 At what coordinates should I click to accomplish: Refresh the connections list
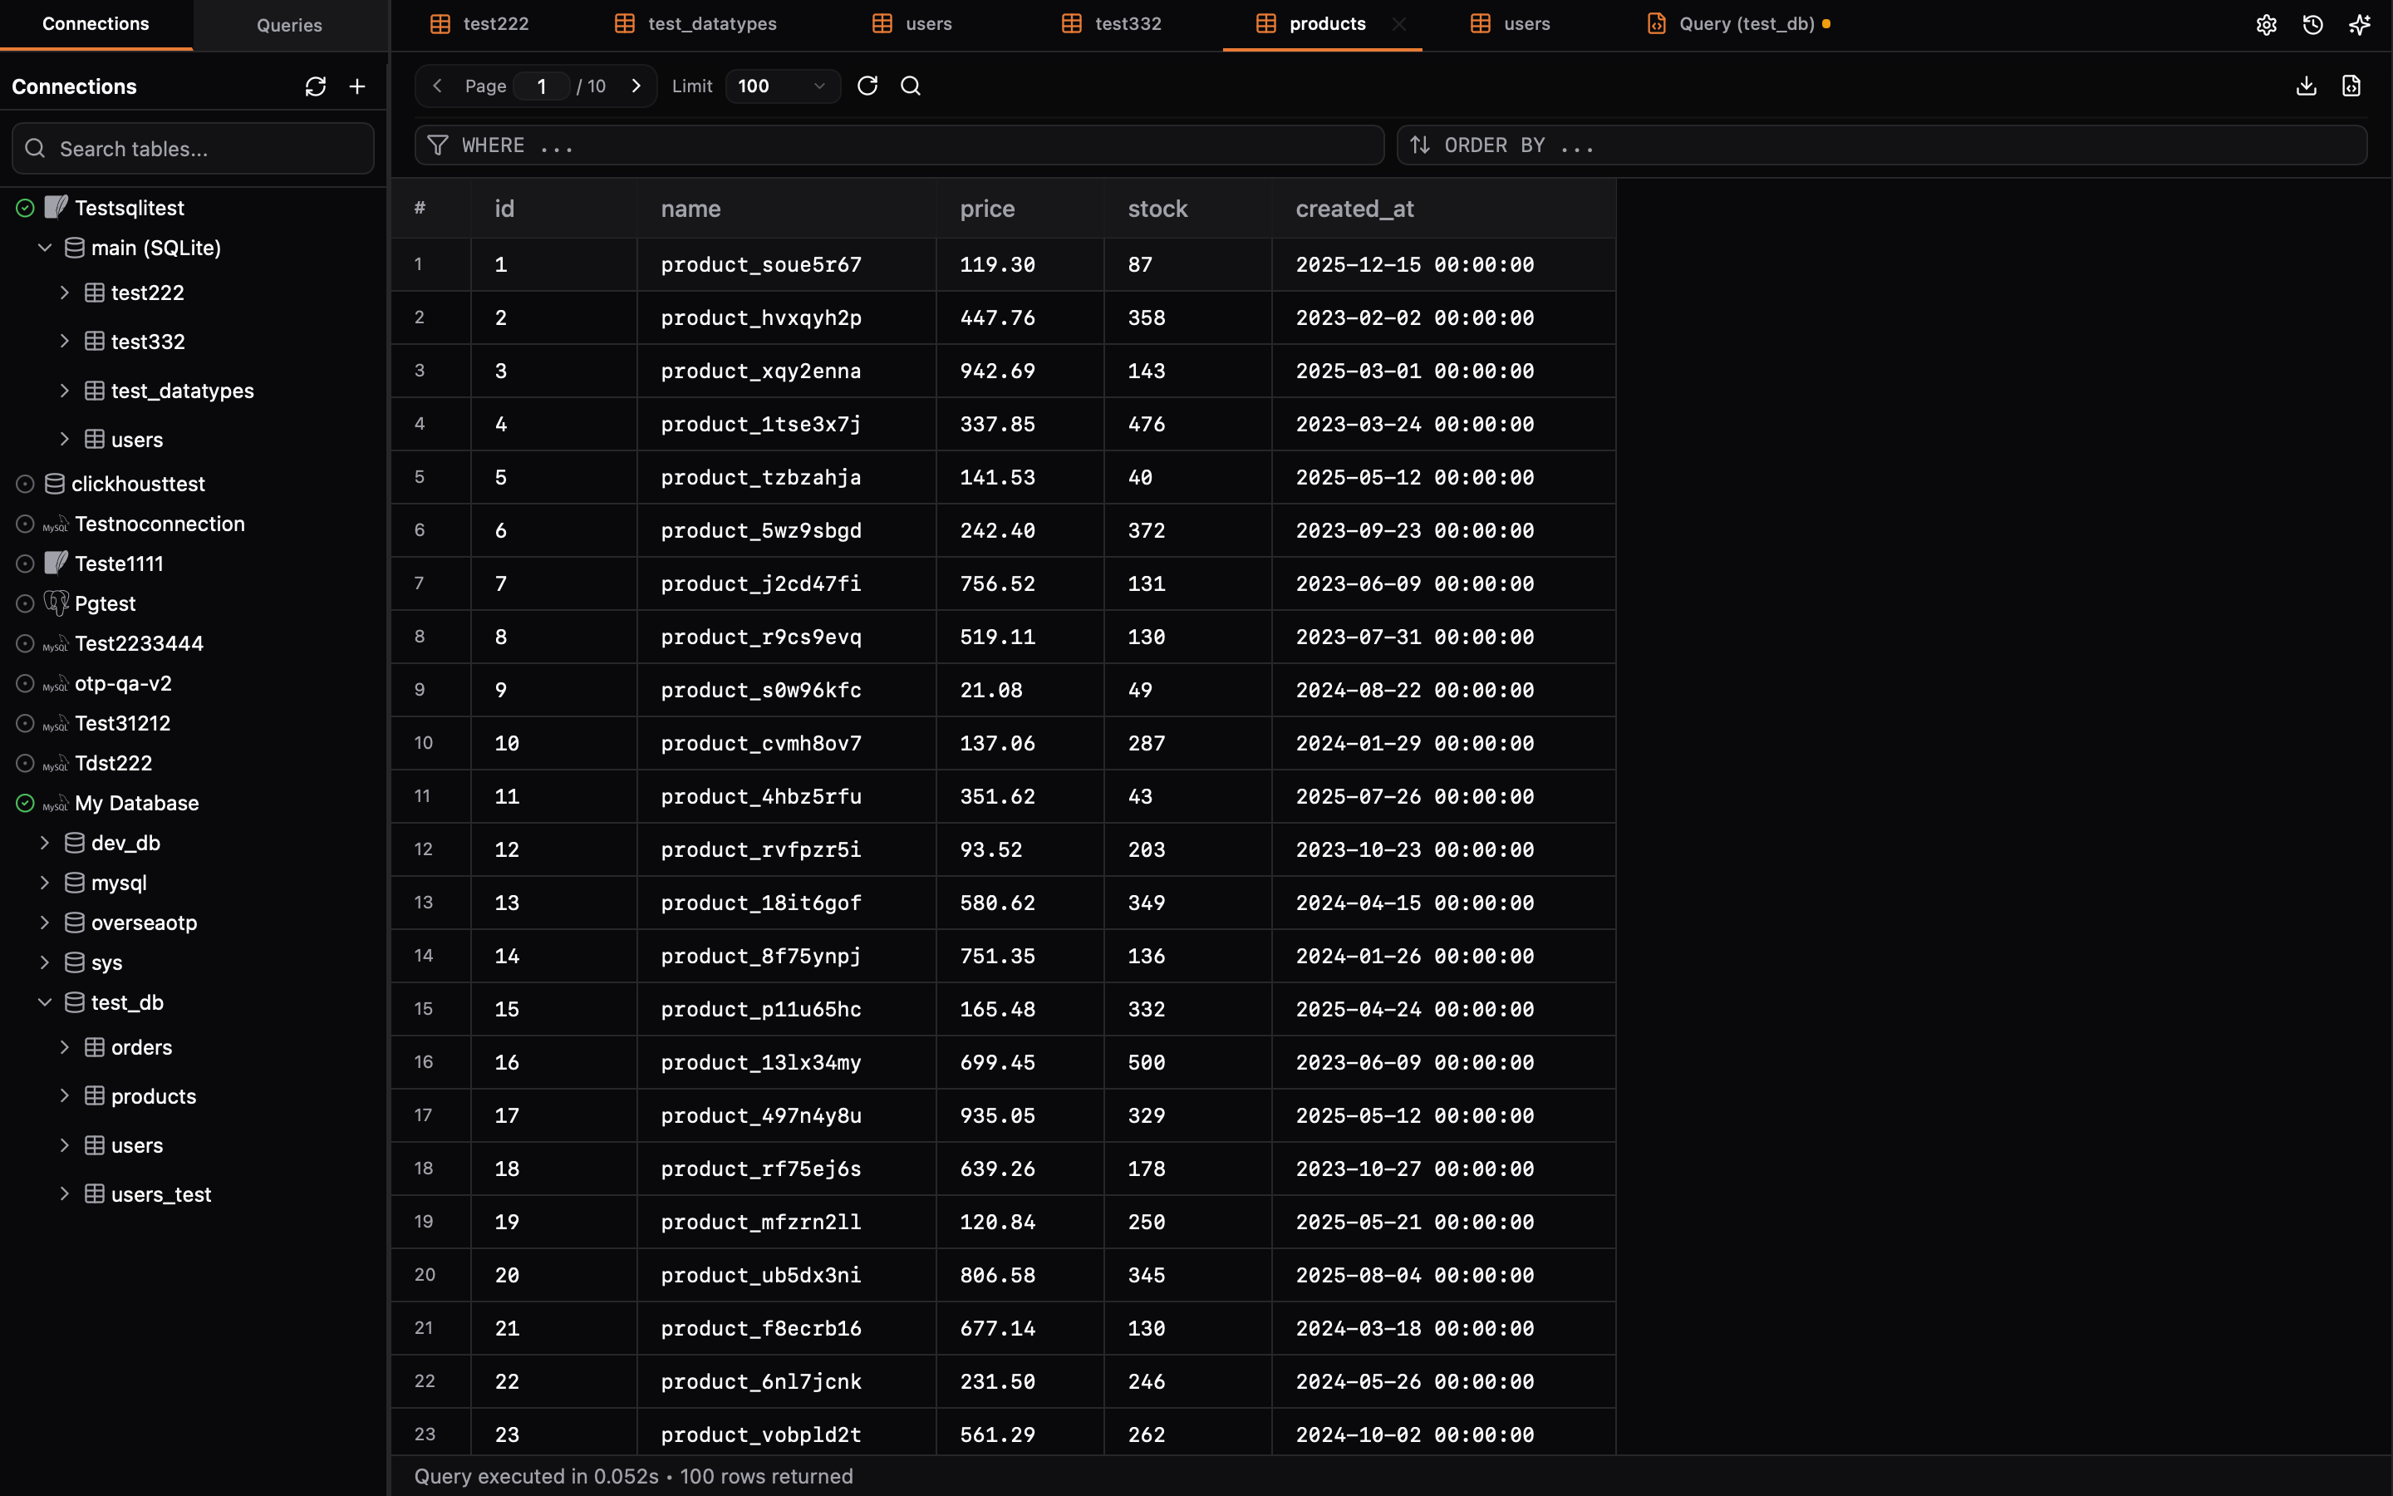click(314, 86)
